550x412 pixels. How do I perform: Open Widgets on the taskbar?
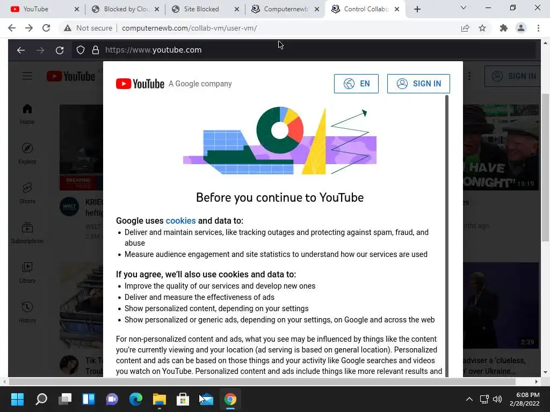89,399
